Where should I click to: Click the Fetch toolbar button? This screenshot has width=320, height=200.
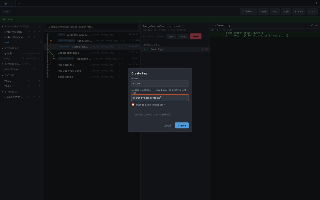tap(263, 11)
